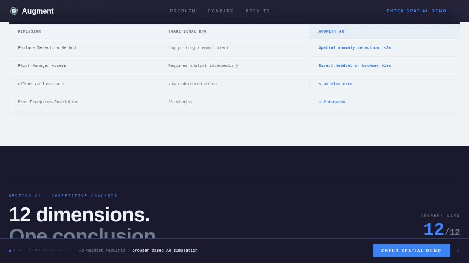
Task: Click the Live Demo Available status label
Action: click(42, 251)
